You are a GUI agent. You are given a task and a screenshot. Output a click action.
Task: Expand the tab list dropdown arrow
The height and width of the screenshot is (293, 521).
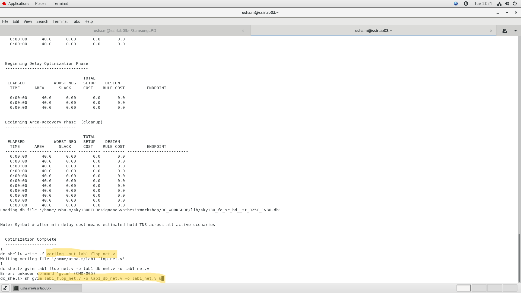[515, 31]
